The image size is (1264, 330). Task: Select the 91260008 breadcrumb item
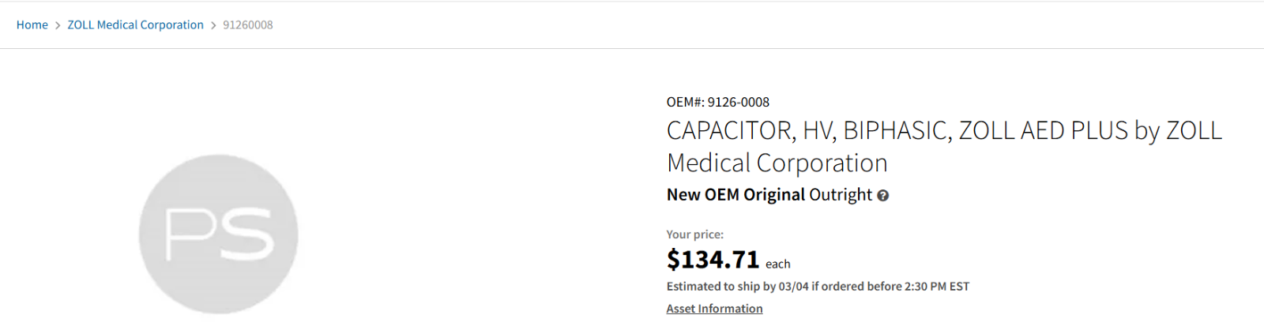(248, 25)
